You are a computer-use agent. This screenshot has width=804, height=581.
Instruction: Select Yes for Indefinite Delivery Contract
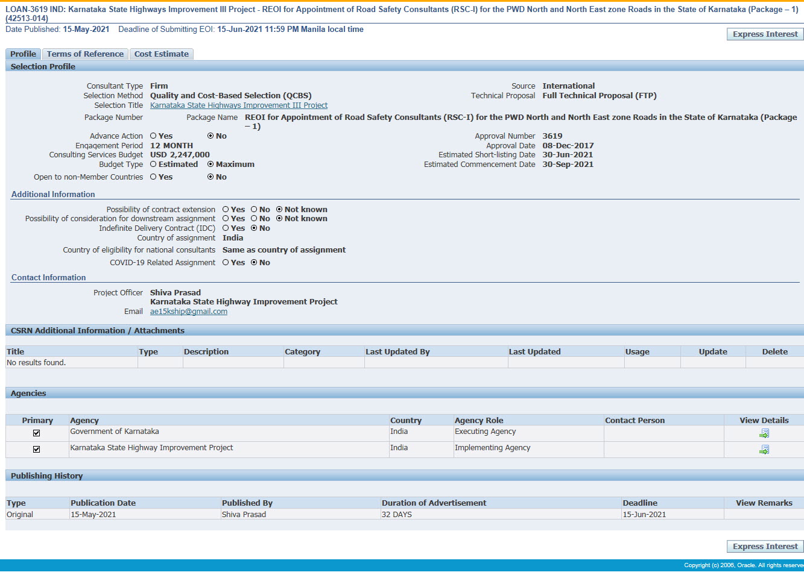tap(226, 228)
